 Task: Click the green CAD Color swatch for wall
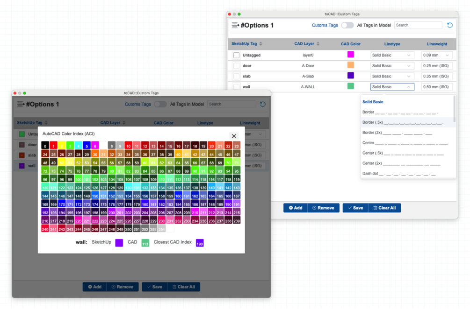point(350,86)
